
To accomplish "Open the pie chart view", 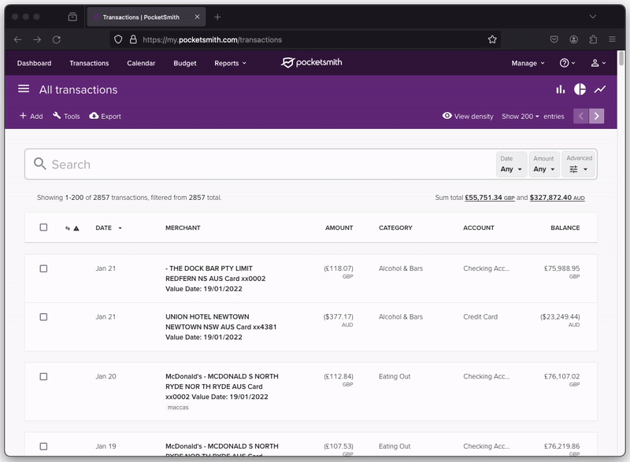I will pyautogui.click(x=580, y=90).
